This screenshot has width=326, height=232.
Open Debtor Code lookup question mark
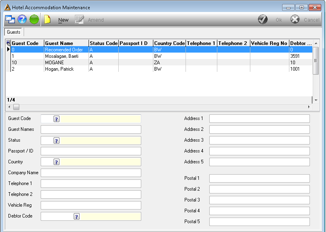pos(76,216)
